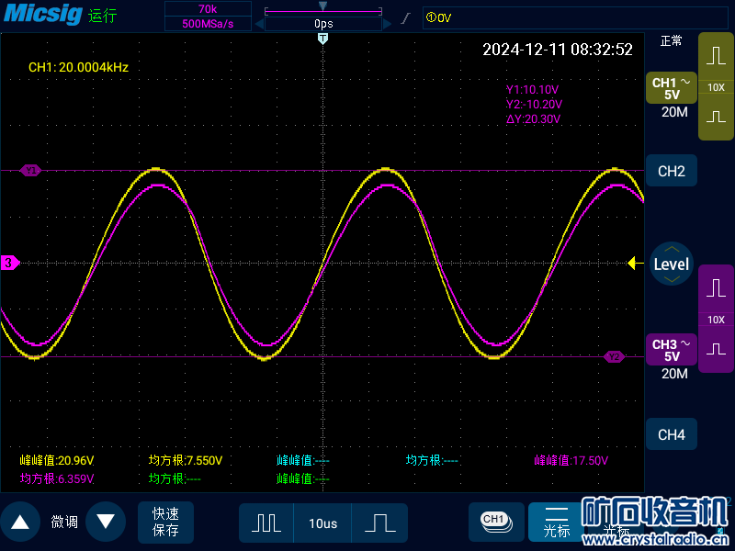Open the CH3 5V channel menu
Image resolution: width=735 pixels, height=551 pixels.
click(672, 351)
